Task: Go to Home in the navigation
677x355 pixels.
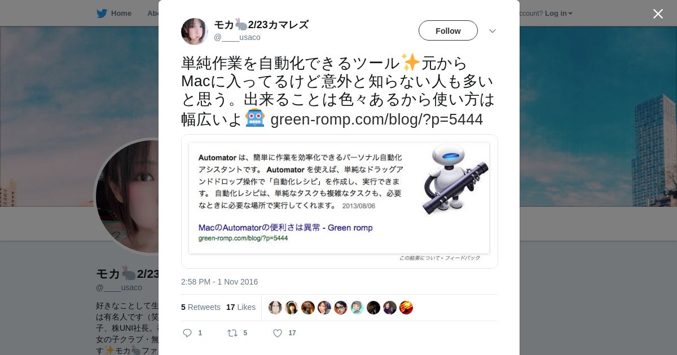Action: pos(121,13)
